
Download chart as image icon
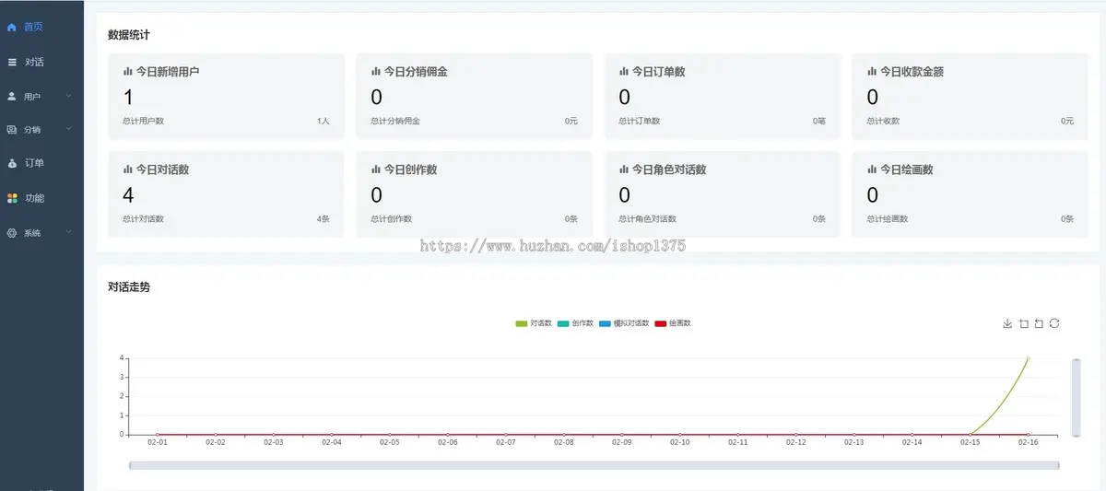click(x=1007, y=323)
